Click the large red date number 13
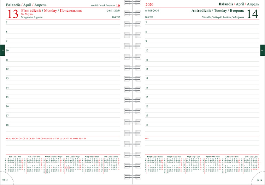Screen dimensions: 265x185 pyautogui.click(x=13, y=14)
